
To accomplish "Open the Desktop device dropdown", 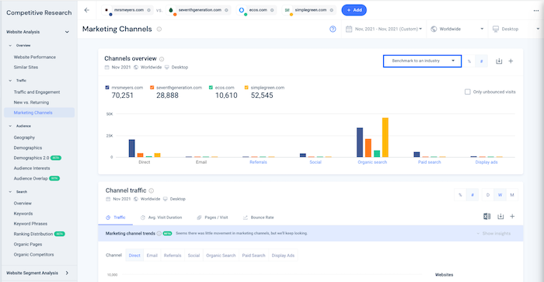I will pos(516,30).
